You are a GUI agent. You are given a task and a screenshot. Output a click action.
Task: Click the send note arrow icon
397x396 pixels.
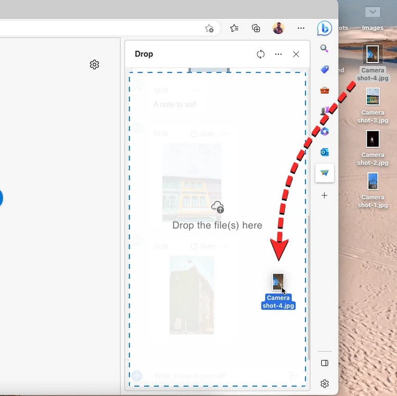(x=293, y=375)
